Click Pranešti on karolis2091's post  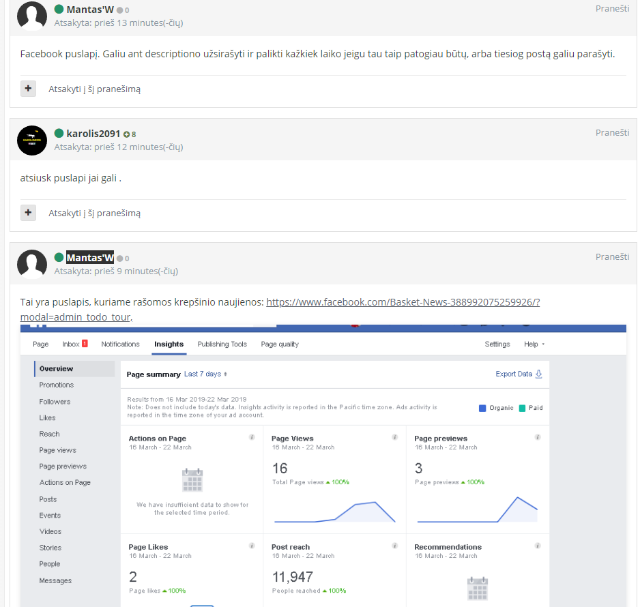click(x=612, y=132)
